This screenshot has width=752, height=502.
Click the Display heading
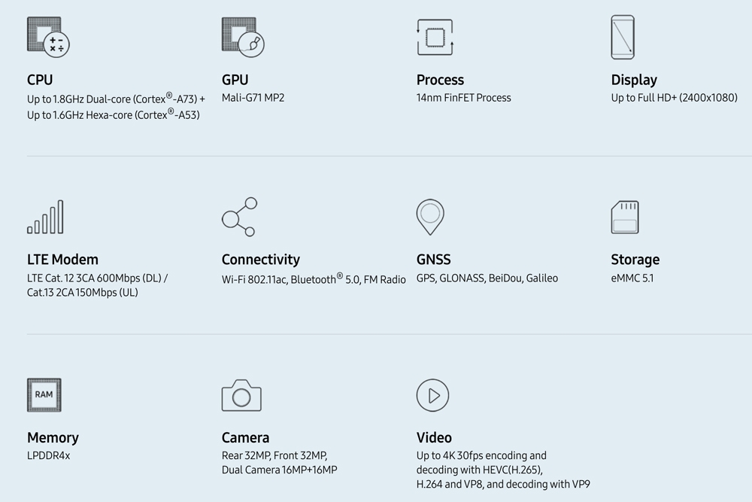pyautogui.click(x=634, y=80)
